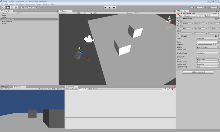This screenshot has height=132, width=220.
Task: Click the Main Camera gizmo in the Scene view
Action: pyautogui.click(x=89, y=39)
